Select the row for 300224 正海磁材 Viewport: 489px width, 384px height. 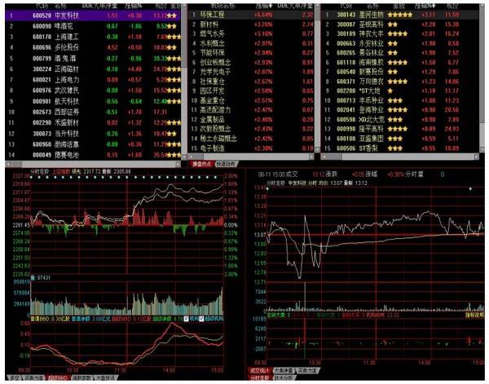click(93, 69)
